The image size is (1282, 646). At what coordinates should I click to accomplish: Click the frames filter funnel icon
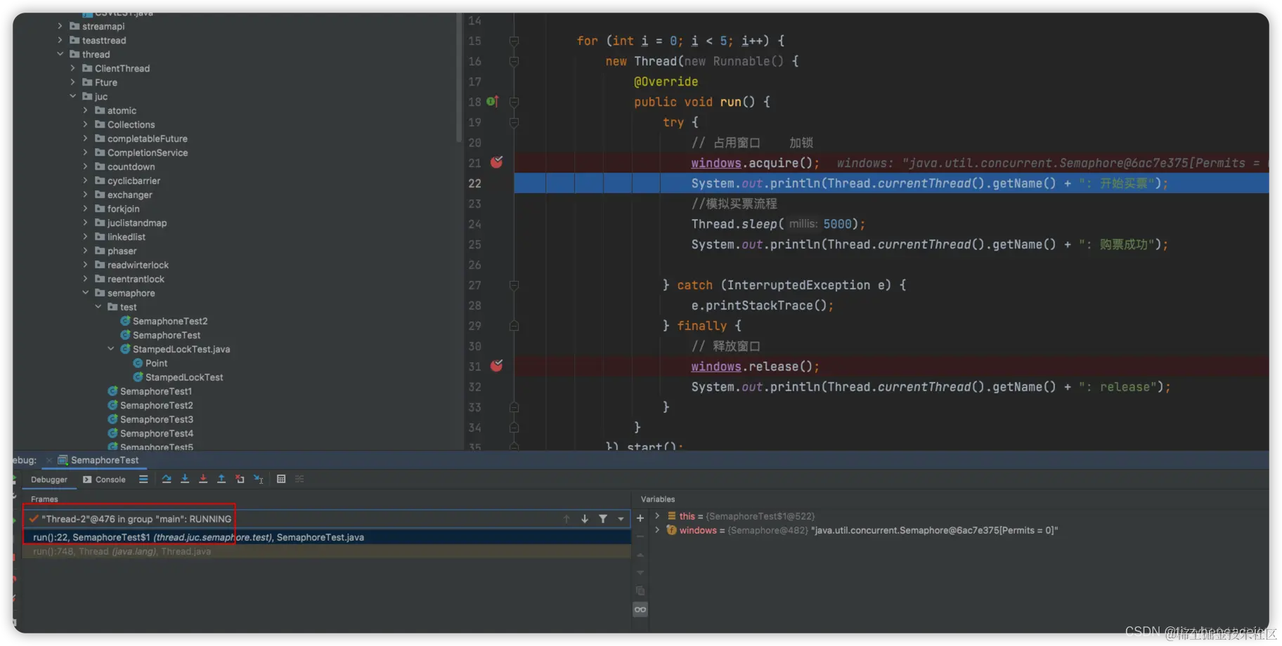[x=603, y=519]
